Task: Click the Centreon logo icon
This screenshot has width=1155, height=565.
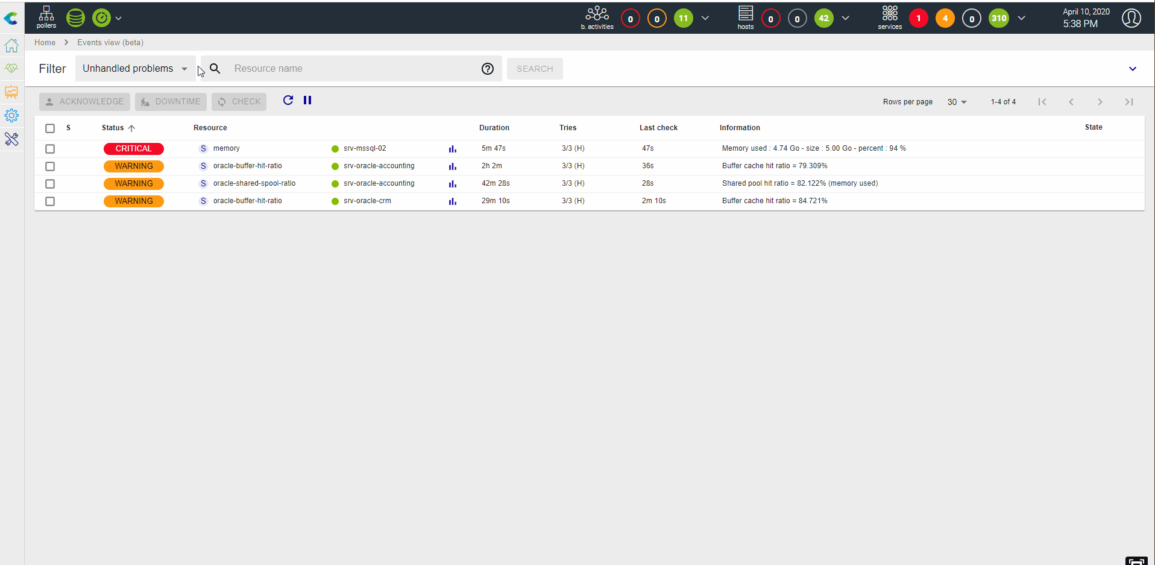Action: [11, 18]
